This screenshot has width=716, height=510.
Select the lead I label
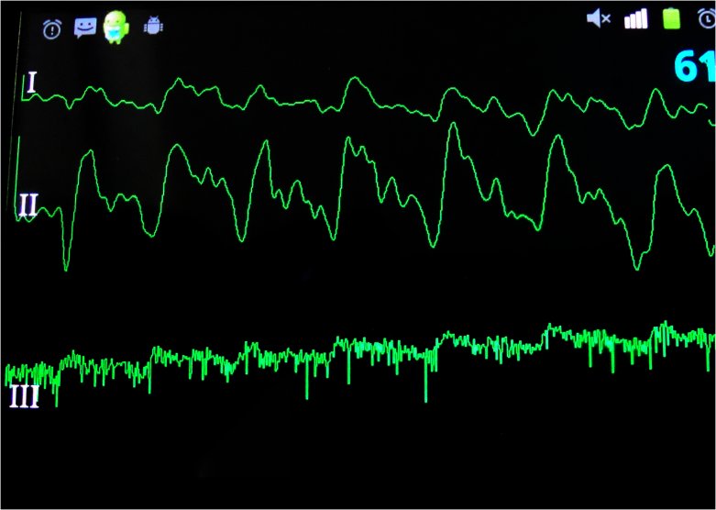(31, 84)
